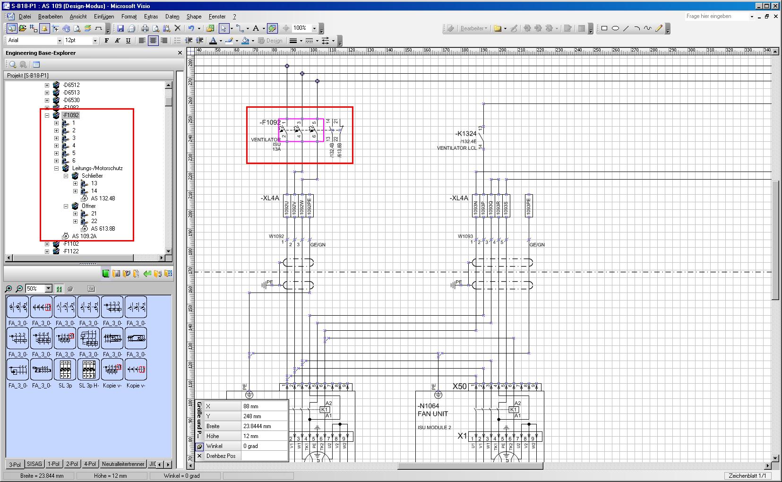Collapse the -F1092 tree node

[47, 115]
